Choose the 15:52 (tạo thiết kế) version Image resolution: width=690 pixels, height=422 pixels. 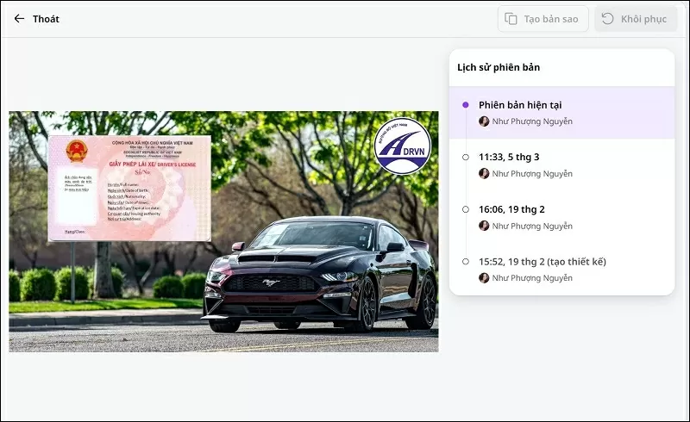[543, 262]
